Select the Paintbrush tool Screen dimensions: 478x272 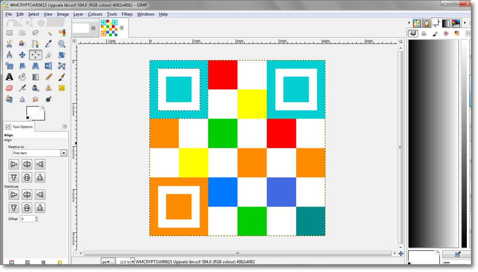click(x=62, y=77)
